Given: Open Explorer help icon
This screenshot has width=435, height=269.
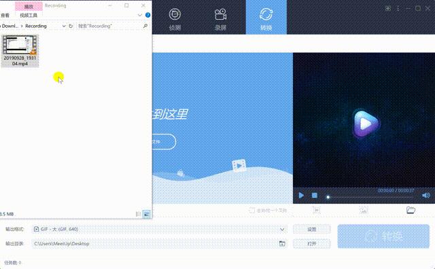Looking at the screenshot, I should pos(148,15).
